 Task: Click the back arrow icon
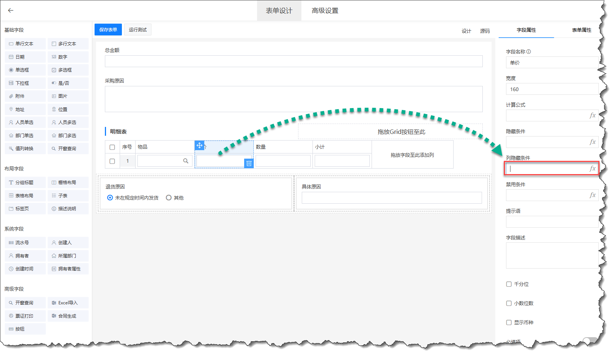(x=11, y=10)
